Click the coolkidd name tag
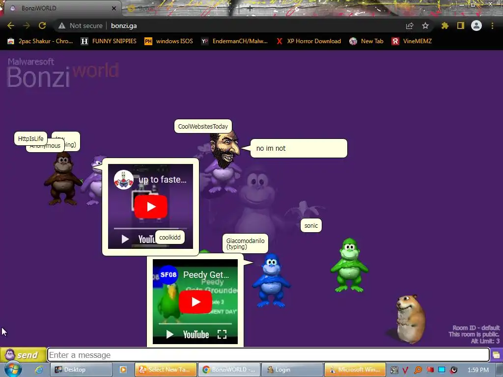This screenshot has width=503, height=377. tap(169, 237)
